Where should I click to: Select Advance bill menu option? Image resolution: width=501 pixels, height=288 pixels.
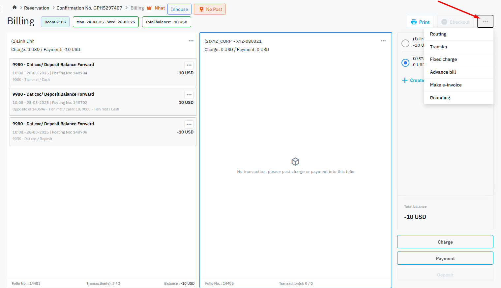pos(443,72)
